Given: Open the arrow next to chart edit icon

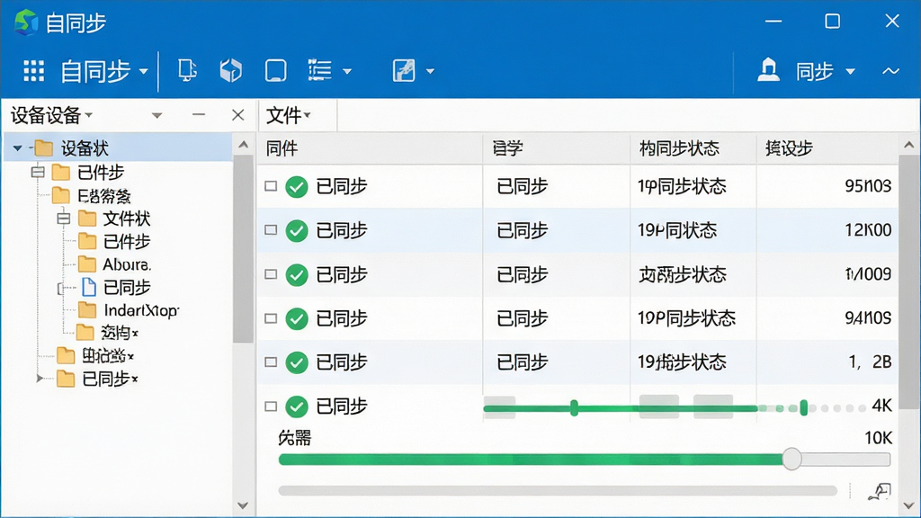Looking at the screenshot, I should tap(430, 72).
